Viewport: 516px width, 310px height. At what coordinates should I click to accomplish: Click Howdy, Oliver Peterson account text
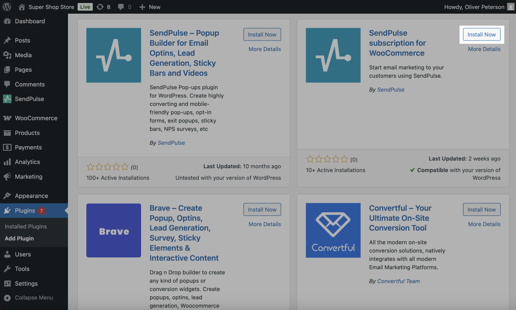coord(475,7)
